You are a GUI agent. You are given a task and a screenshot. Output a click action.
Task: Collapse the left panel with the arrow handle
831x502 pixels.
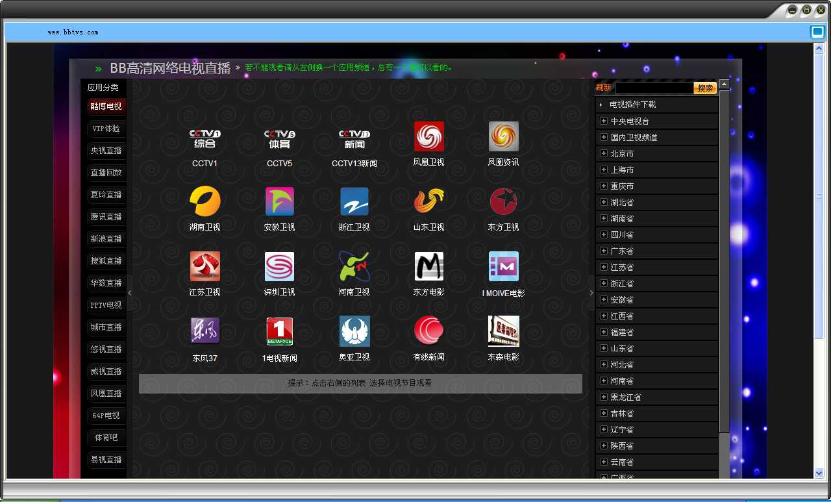click(x=130, y=293)
